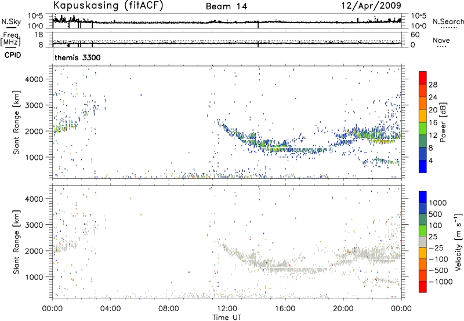
Task: Click the "12:00" time axis label
Action: click(x=227, y=309)
